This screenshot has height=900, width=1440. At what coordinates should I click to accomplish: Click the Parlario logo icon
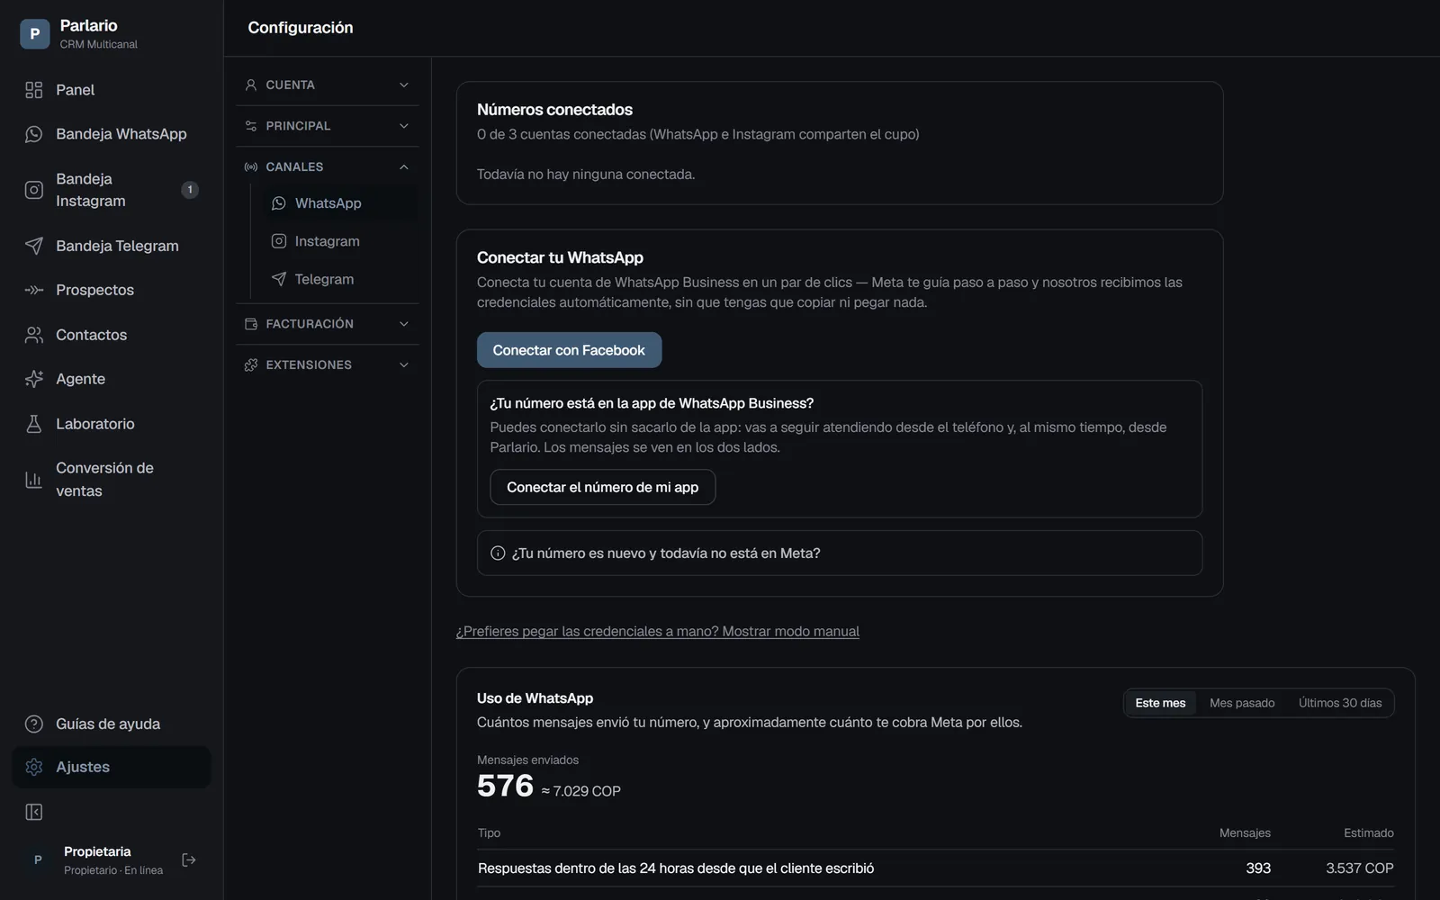click(34, 33)
